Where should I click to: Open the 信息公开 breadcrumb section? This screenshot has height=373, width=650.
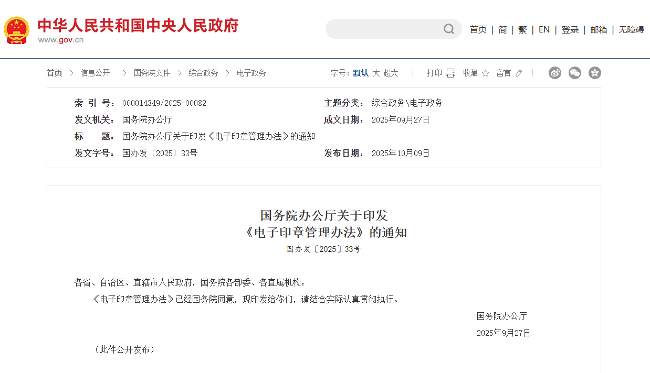95,73
